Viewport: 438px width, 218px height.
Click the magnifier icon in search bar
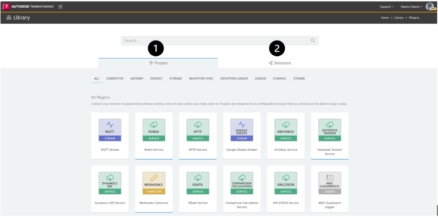313,40
